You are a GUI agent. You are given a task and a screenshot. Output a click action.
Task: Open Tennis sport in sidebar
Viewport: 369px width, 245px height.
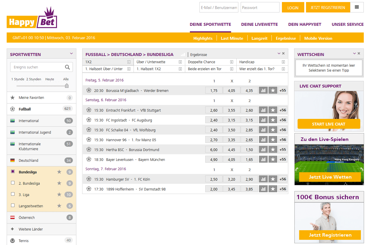42,240
